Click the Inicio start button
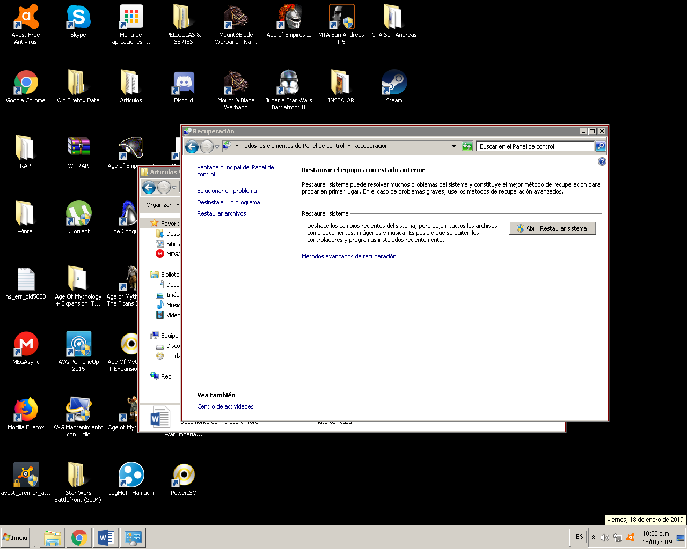Viewport: 687px width, 549px height. [x=16, y=537]
